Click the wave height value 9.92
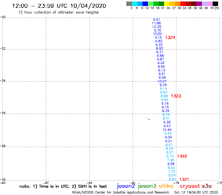This screenshot has height=195, width=222. (160, 48)
